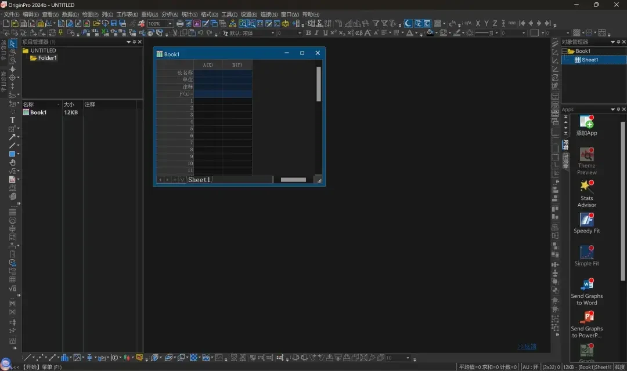Click the Add Data Filter funnel icon
Viewport: 627px width, 371px height.
coord(376,24)
